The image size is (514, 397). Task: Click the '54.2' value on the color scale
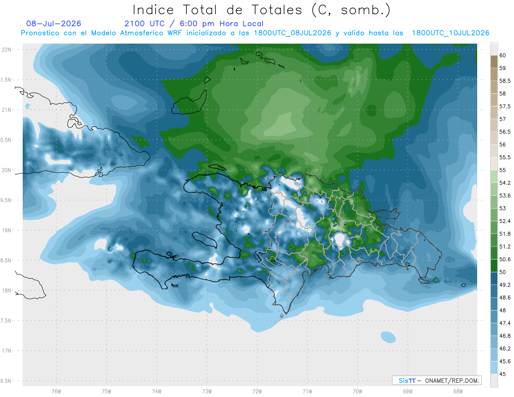pyautogui.click(x=505, y=183)
